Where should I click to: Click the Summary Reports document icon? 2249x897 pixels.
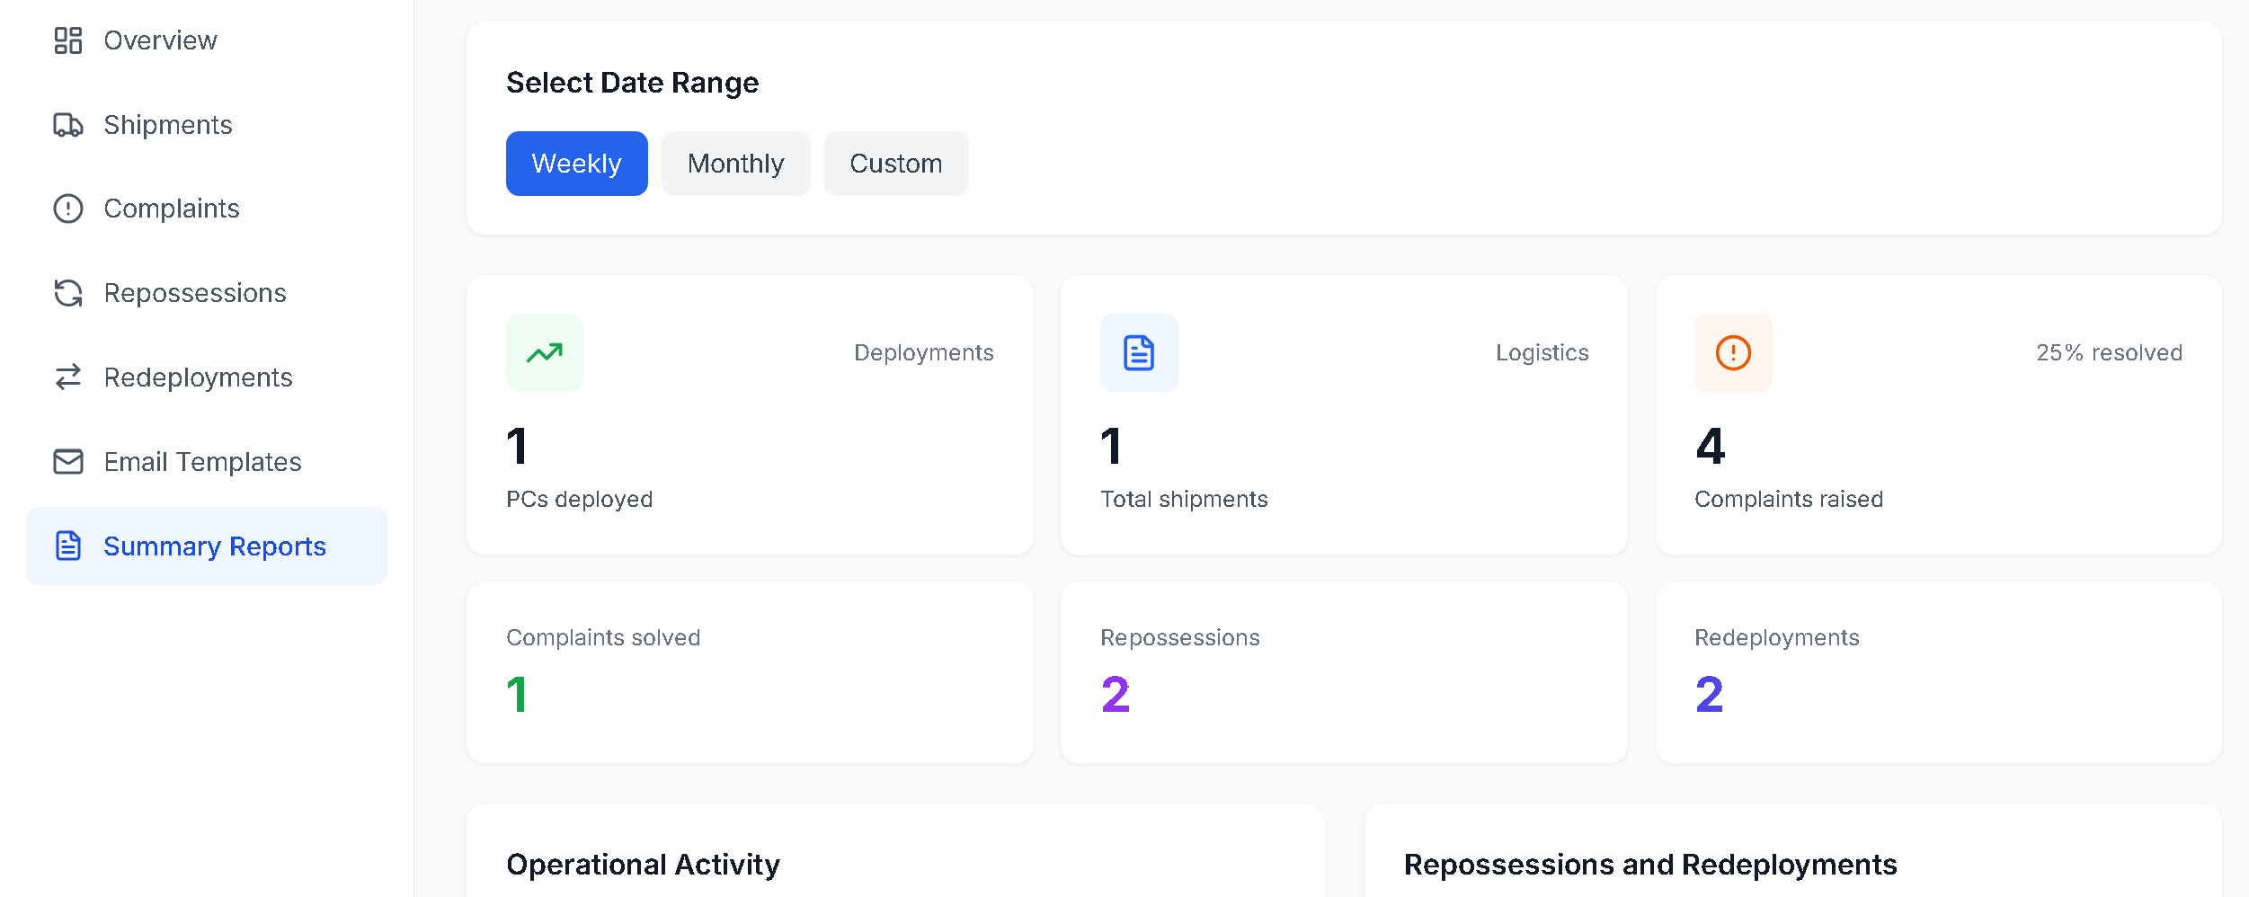(x=68, y=546)
